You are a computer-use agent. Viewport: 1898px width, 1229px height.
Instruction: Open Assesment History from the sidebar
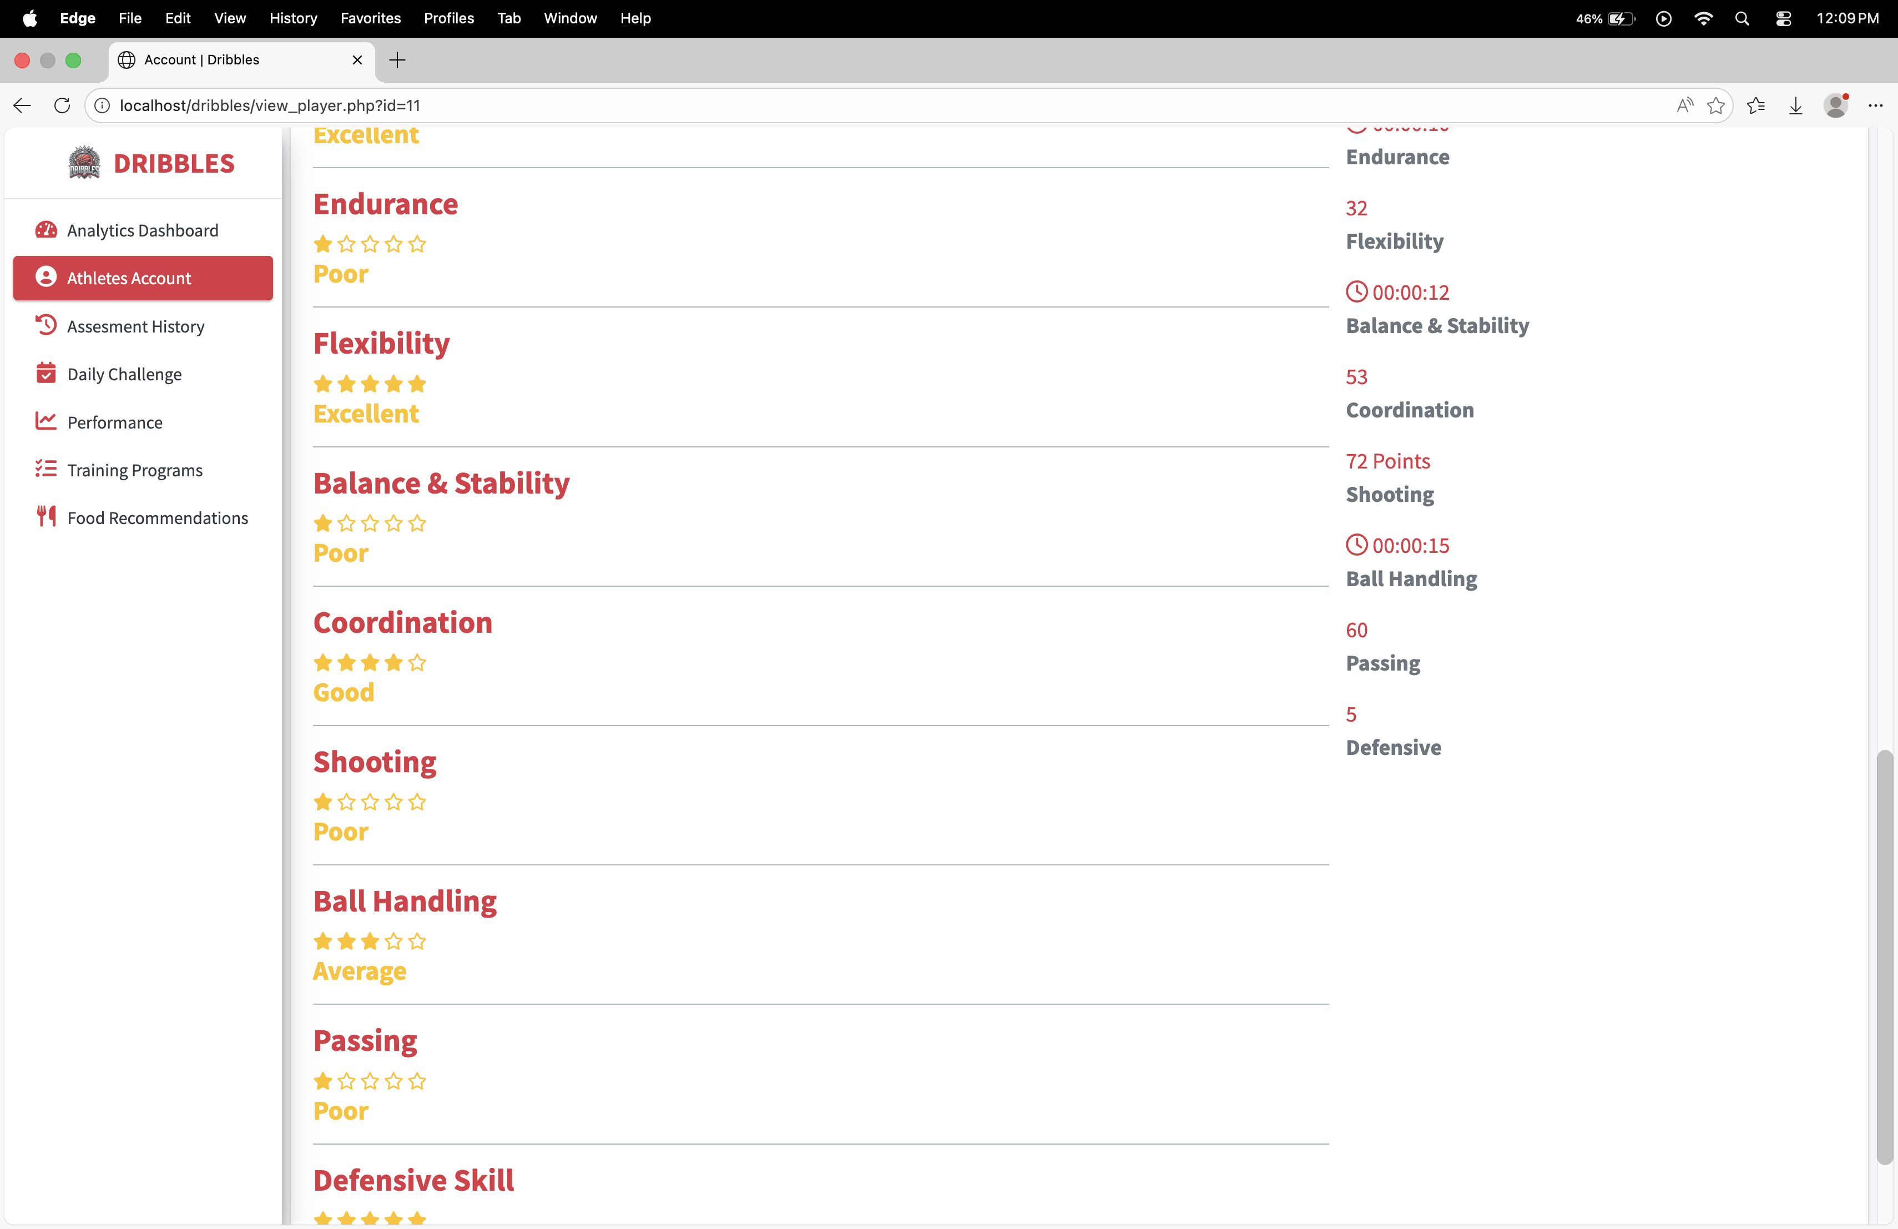(135, 326)
